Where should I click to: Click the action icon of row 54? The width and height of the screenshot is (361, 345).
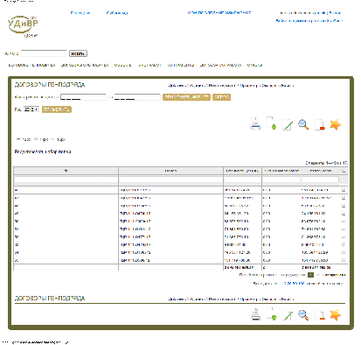[344, 252]
